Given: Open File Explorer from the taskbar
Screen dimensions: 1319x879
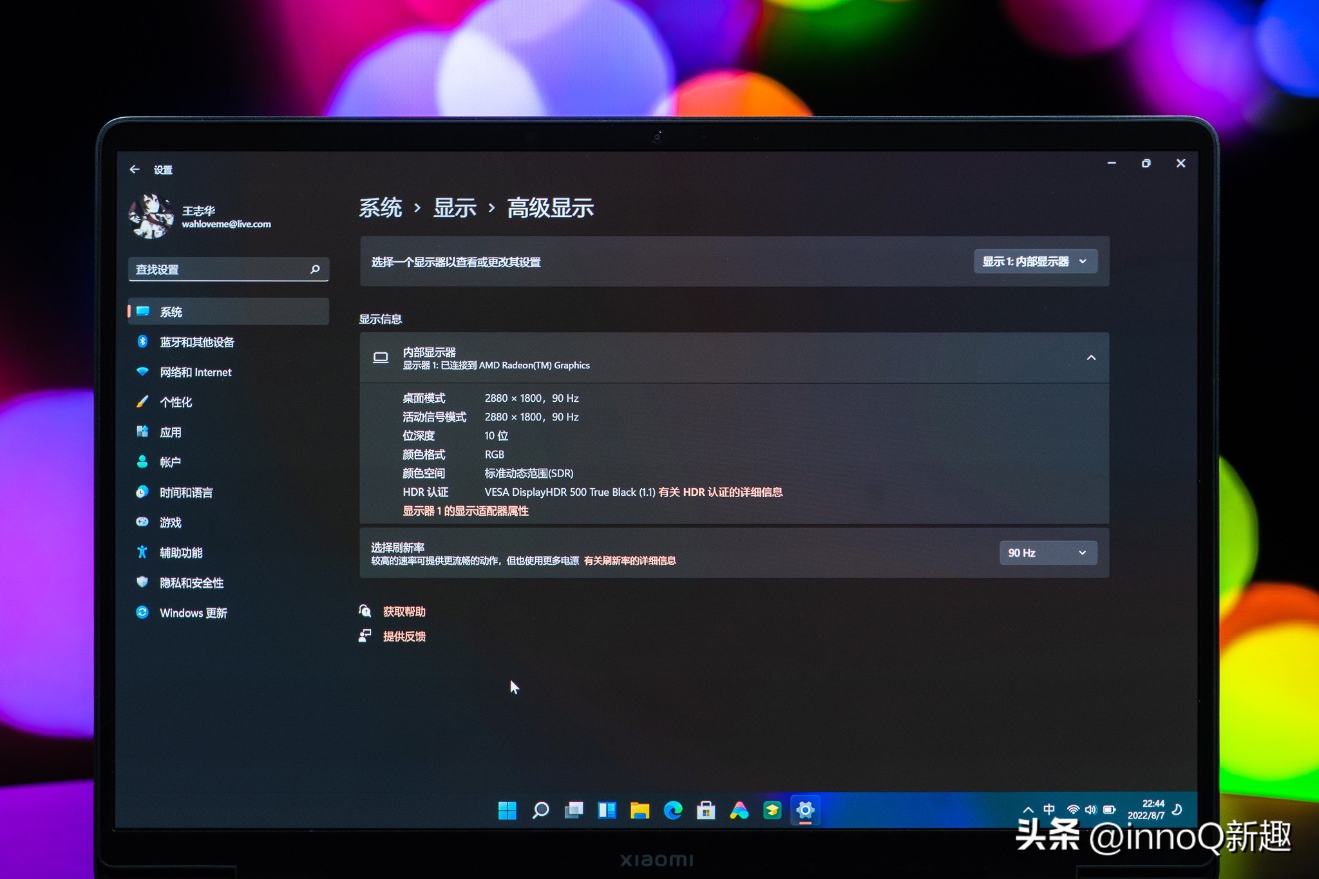Looking at the screenshot, I should (x=641, y=810).
